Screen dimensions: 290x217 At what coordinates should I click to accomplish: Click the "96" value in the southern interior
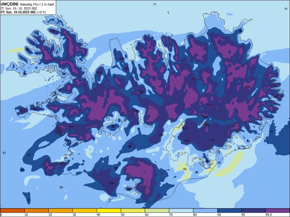click(x=130, y=146)
